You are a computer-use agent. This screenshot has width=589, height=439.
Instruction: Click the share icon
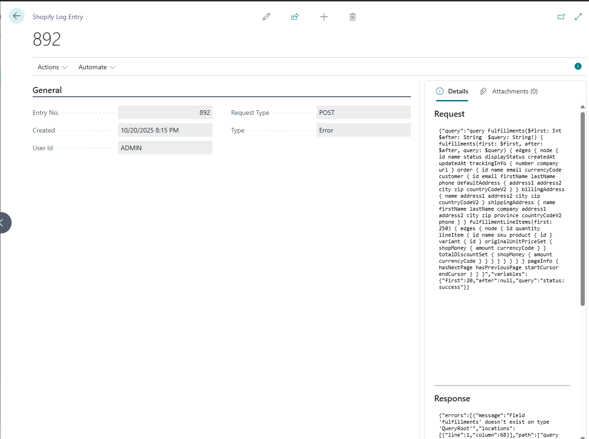pos(295,17)
